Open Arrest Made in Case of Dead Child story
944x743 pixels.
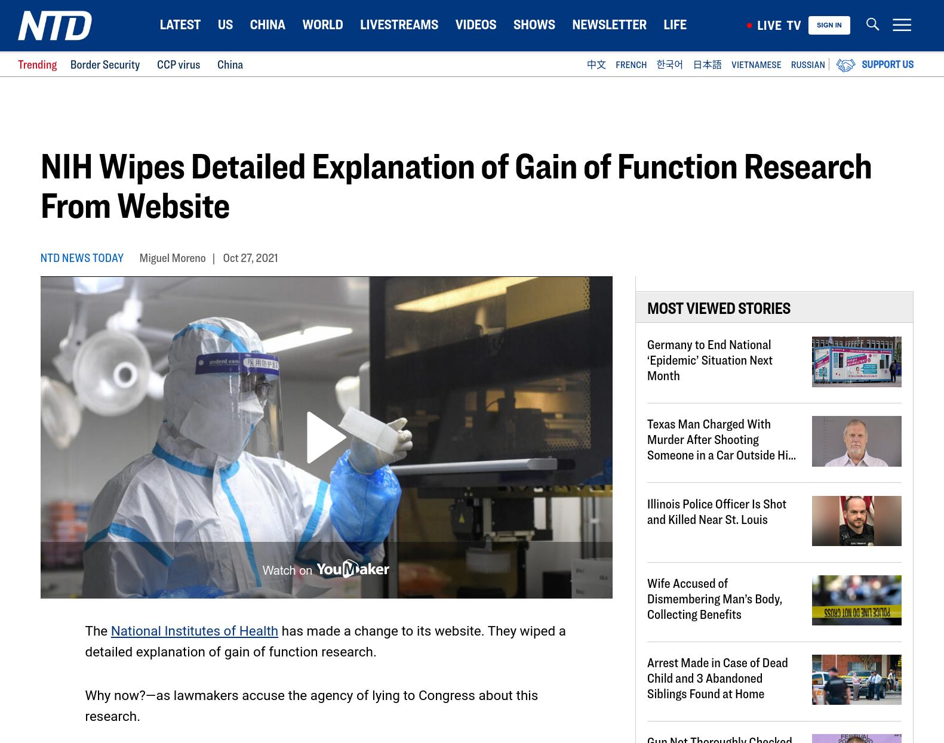click(717, 679)
